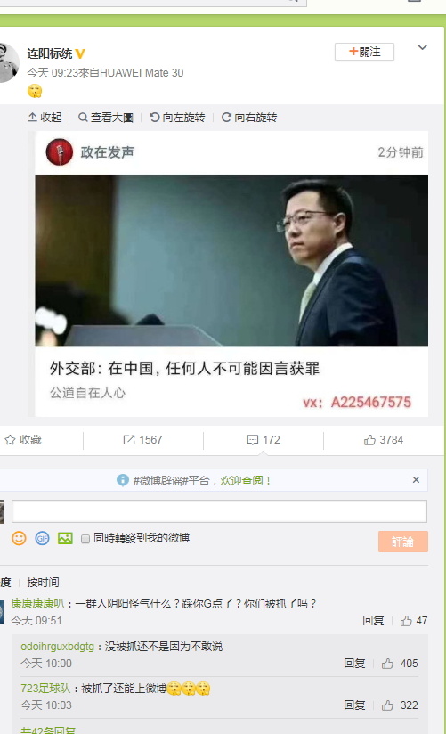This screenshot has width=446, height=734.
Task: Open the emoji picker smiley icon
Action: tap(19, 538)
